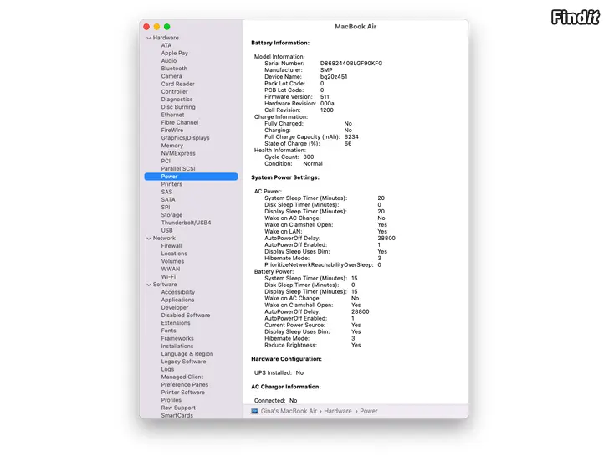Open Parallel SCSI entry
The width and height of the screenshot is (609, 457).
tap(178, 169)
